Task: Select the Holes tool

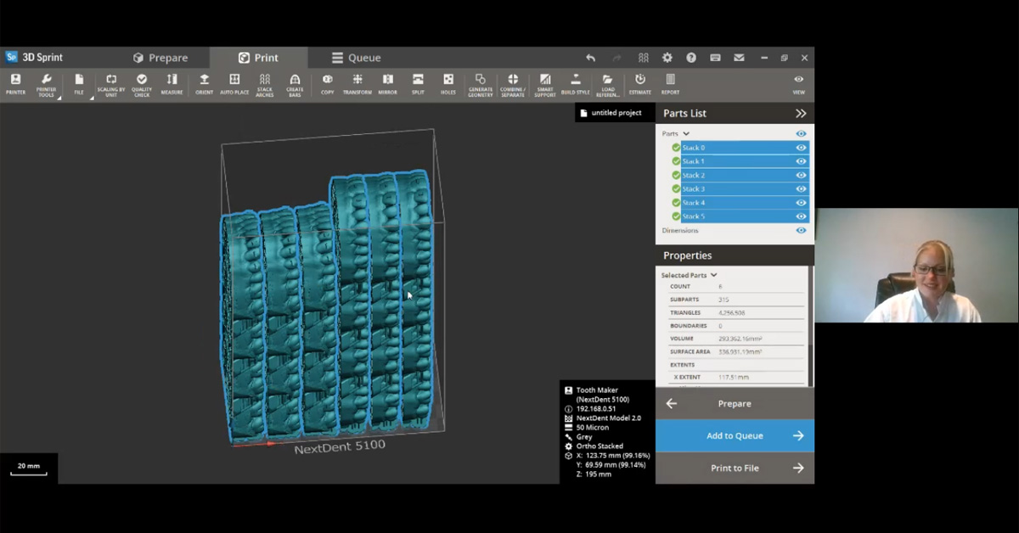Action: coord(448,84)
